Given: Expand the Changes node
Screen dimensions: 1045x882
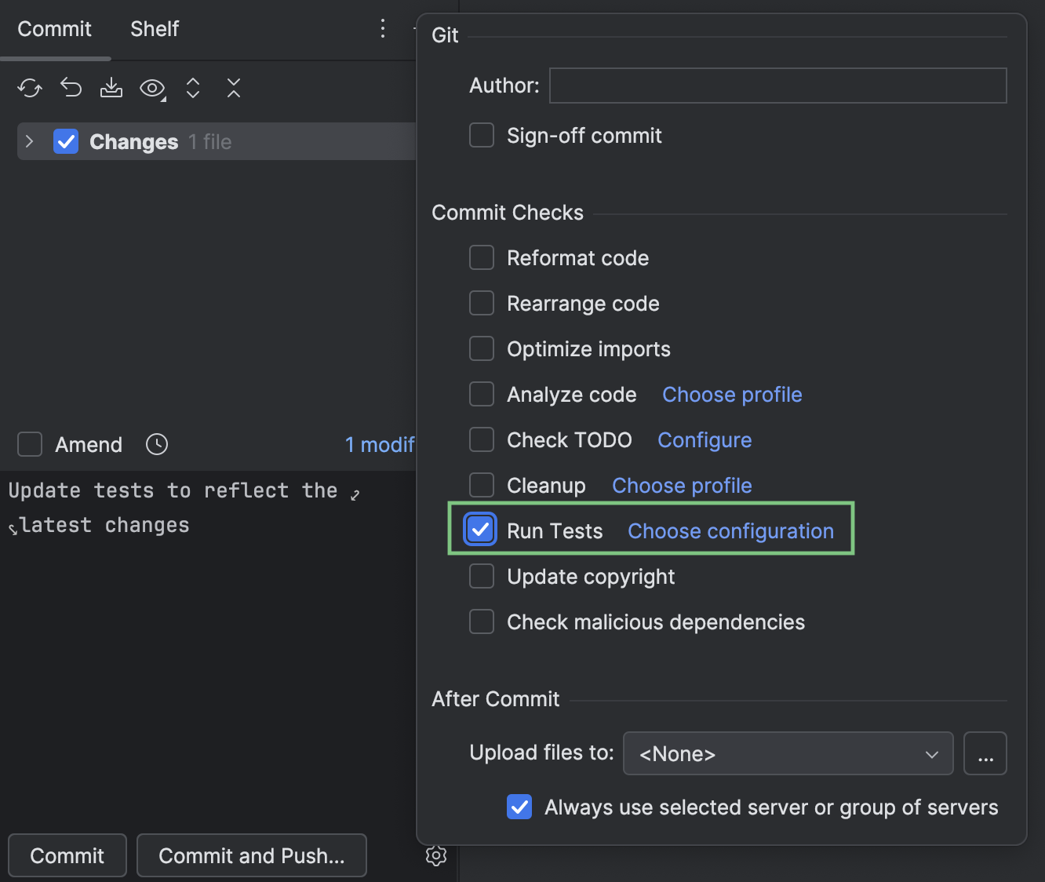Looking at the screenshot, I should click(x=29, y=141).
